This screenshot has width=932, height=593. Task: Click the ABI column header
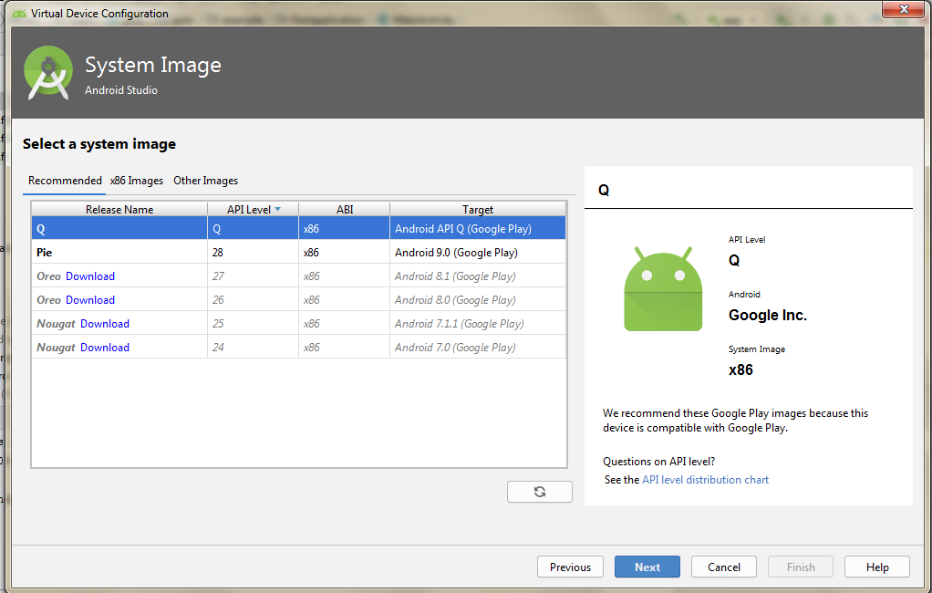click(x=345, y=209)
